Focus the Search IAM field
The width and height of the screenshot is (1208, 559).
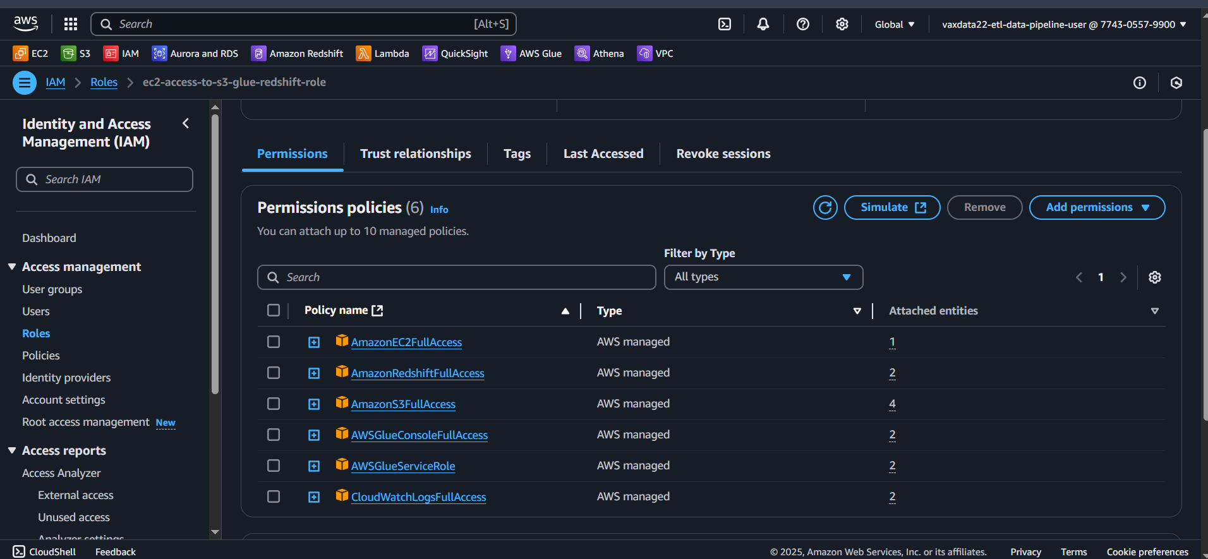tap(104, 179)
